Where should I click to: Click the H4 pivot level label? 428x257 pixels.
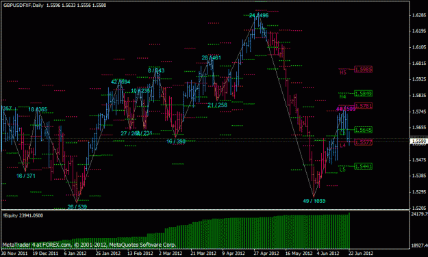[x=342, y=96]
